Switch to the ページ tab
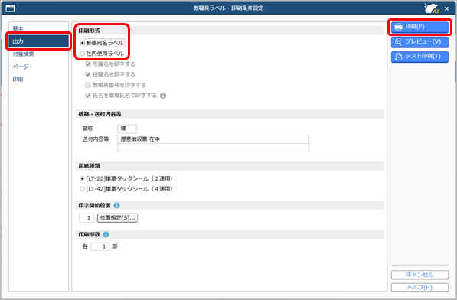This screenshot has height=300, width=457. pos(21,67)
